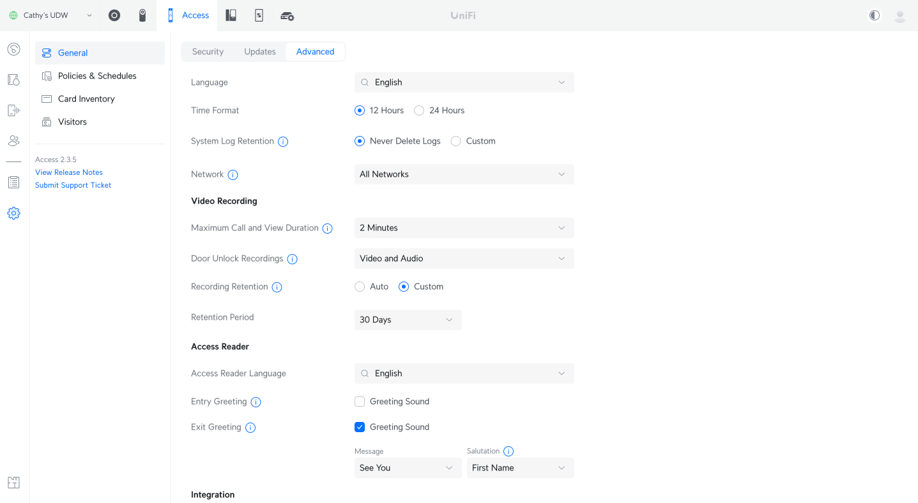Click info icon for Maximum Call and View Duration

tap(328, 229)
